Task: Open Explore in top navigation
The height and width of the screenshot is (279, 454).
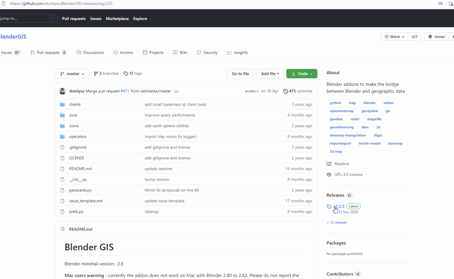Action: [140, 19]
